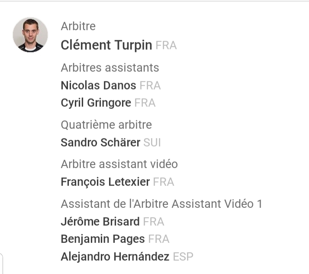Select assistant referee Nicolas Danos
This screenshot has height=274, width=309.
(98, 86)
